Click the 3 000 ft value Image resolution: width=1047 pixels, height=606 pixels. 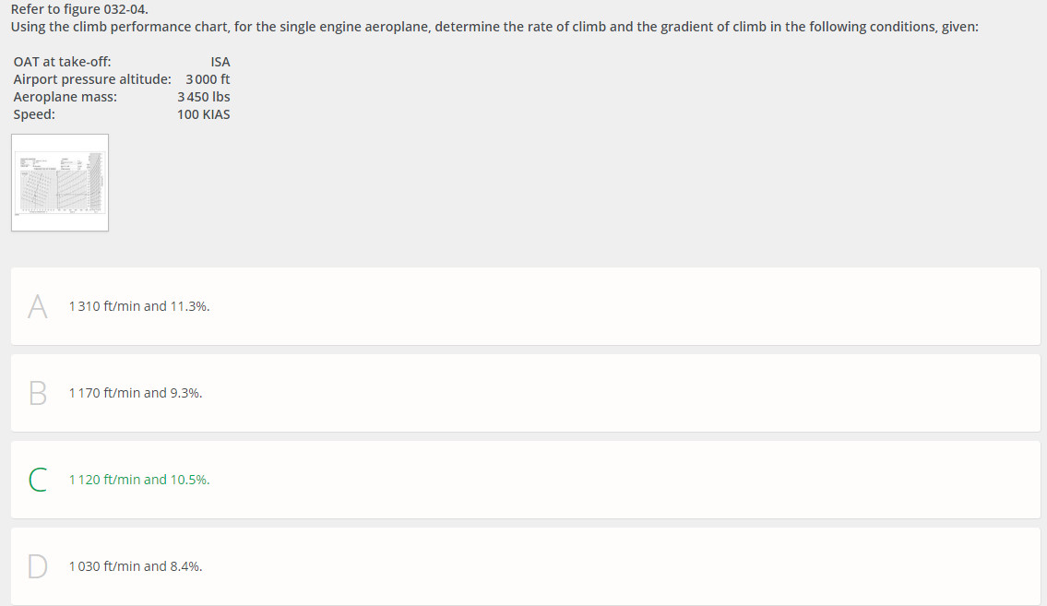pyautogui.click(x=208, y=79)
